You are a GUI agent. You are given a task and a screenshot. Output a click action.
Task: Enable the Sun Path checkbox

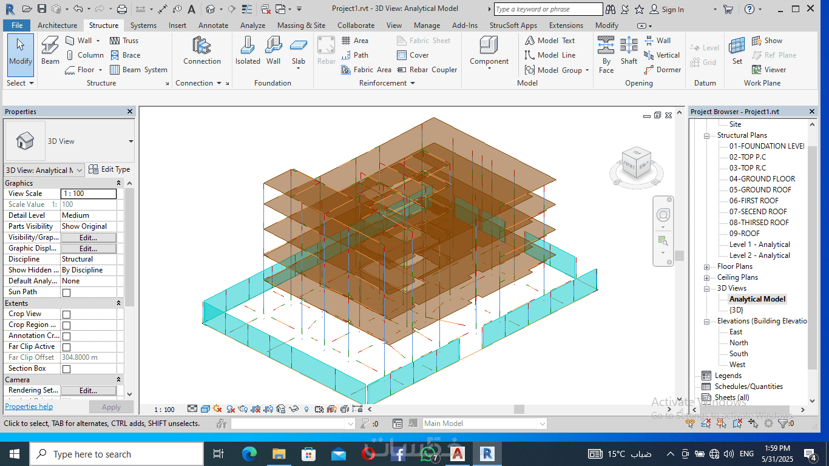click(67, 292)
